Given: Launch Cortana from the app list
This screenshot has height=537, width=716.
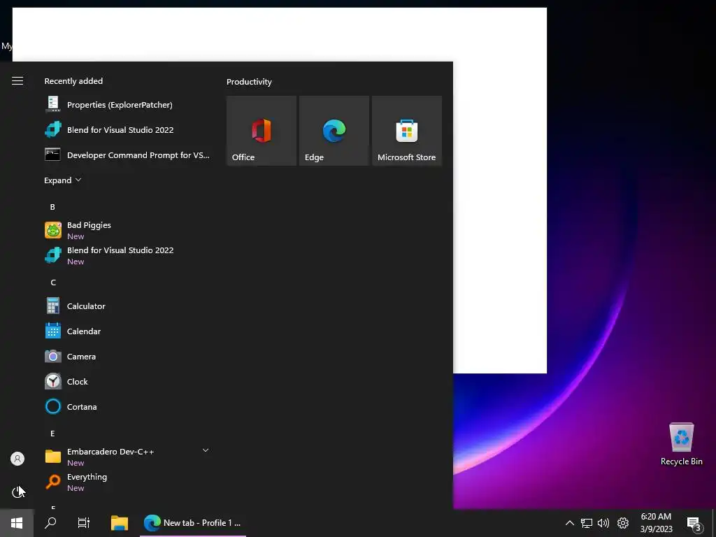Looking at the screenshot, I should (127, 406).
